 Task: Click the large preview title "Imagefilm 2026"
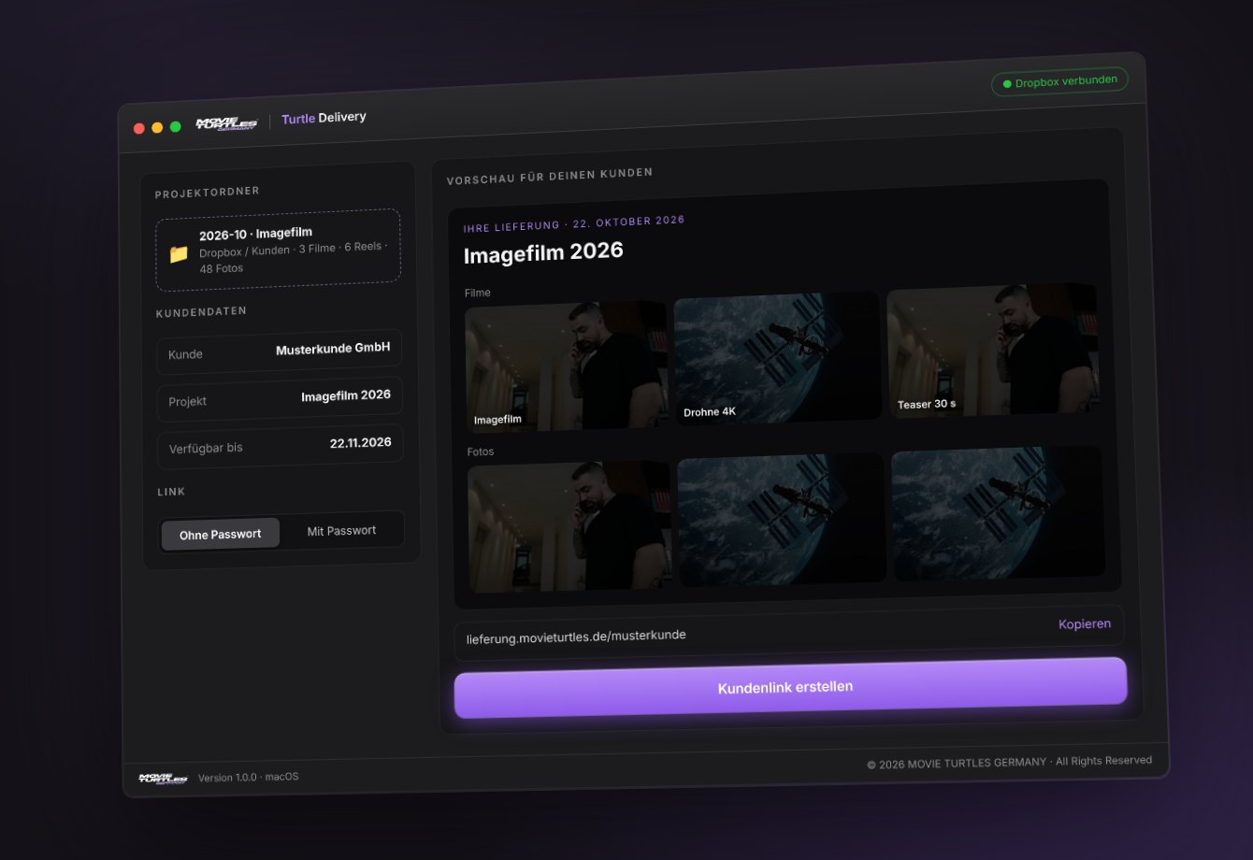pyautogui.click(x=543, y=252)
